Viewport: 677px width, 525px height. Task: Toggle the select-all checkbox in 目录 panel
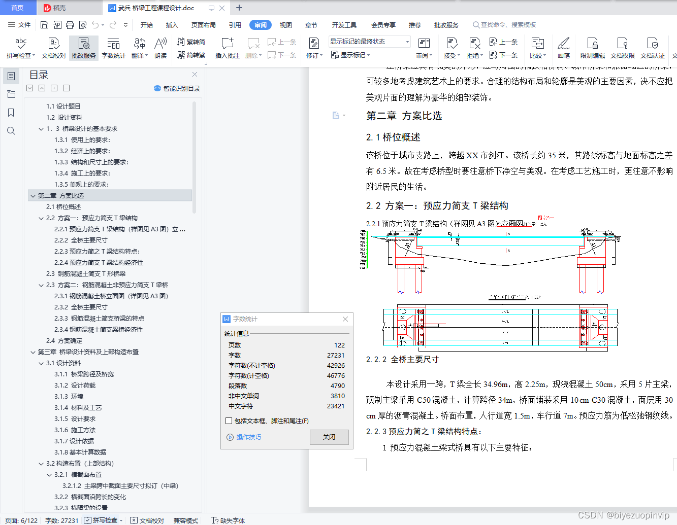tap(29, 88)
